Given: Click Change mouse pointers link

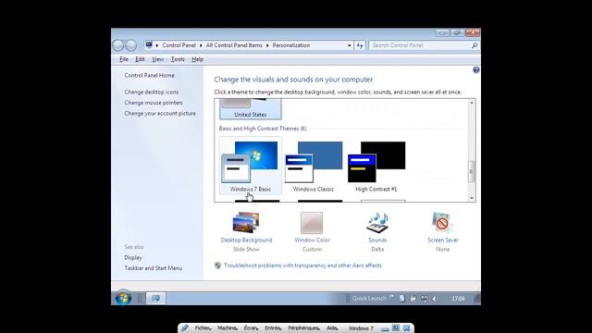Looking at the screenshot, I should (x=154, y=103).
